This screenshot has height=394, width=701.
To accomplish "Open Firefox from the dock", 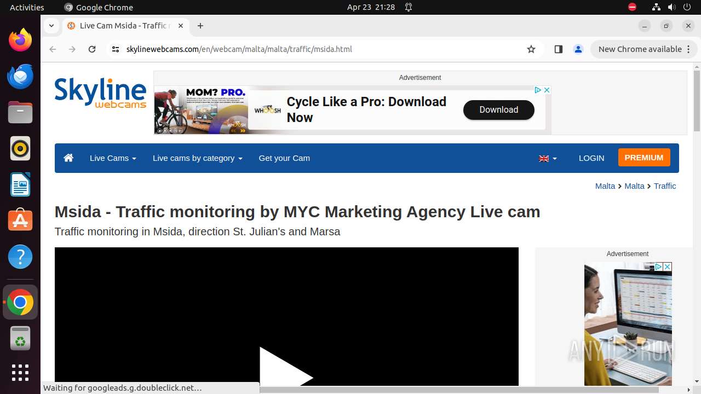I will [20, 40].
